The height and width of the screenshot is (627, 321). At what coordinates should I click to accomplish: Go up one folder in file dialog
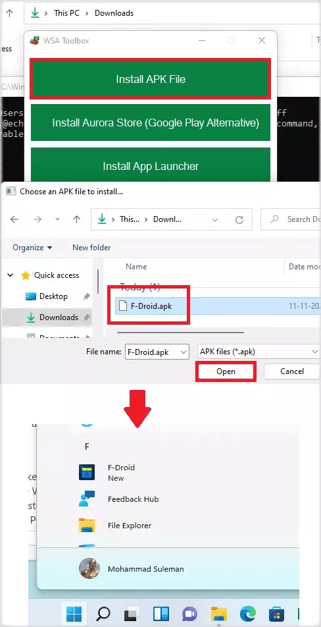[77, 219]
